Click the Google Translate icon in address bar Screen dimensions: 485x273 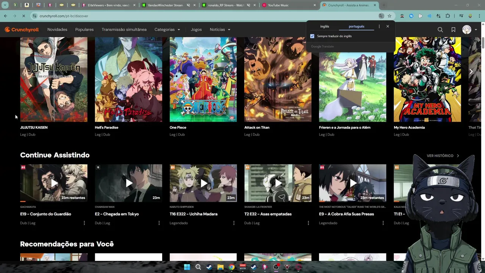[x=381, y=16]
